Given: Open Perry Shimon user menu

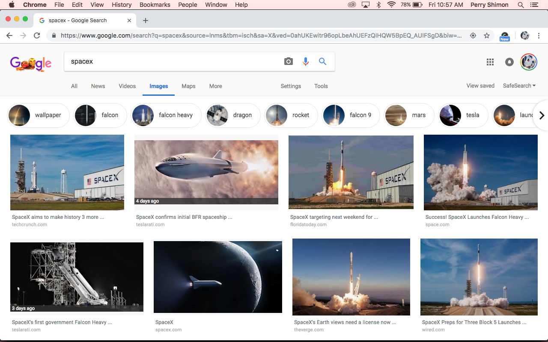Looking at the screenshot, I should click(489, 5).
